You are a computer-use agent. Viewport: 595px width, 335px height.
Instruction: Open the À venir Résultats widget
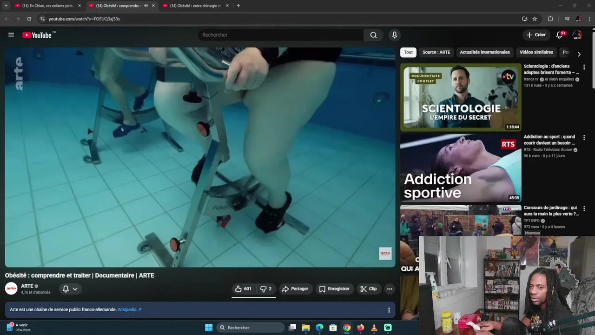(19, 327)
